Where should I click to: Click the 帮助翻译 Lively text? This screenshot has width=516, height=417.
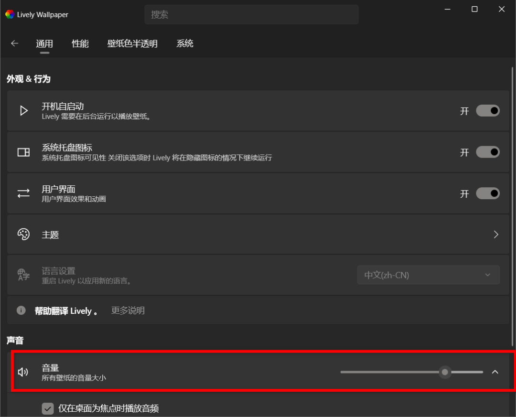66,310
